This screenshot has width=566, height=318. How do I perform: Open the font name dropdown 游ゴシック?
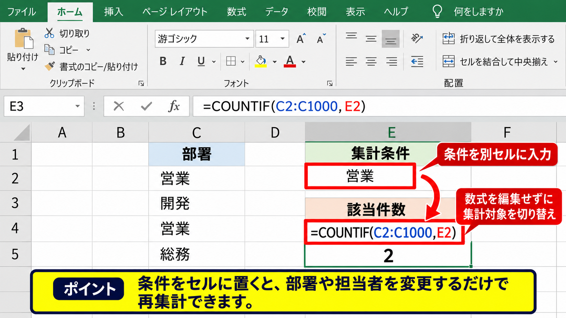click(x=247, y=39)
